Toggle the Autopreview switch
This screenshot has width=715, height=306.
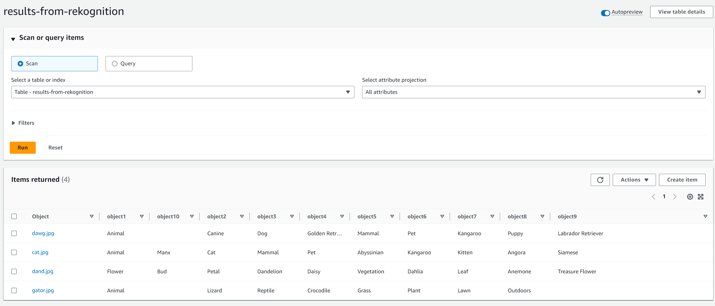605,13
